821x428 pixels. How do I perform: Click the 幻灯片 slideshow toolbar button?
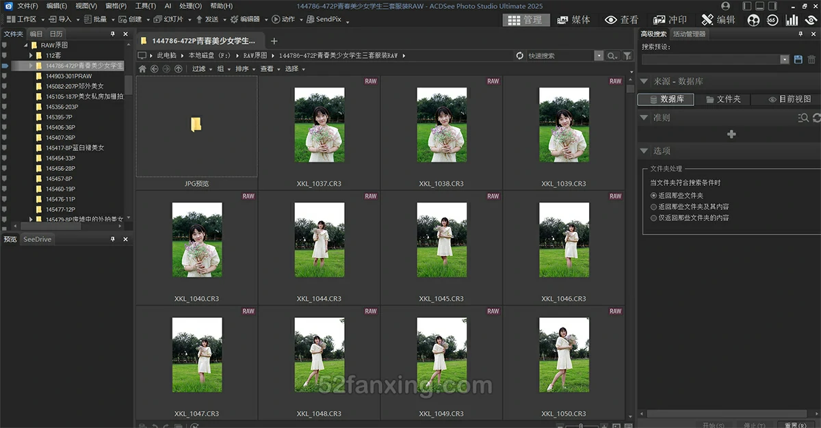pos(168,19)
